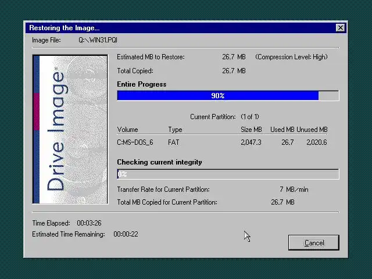This screenshot has height=279, width=372.
Task: Click the Total Copied label
Action: [135, 71]
